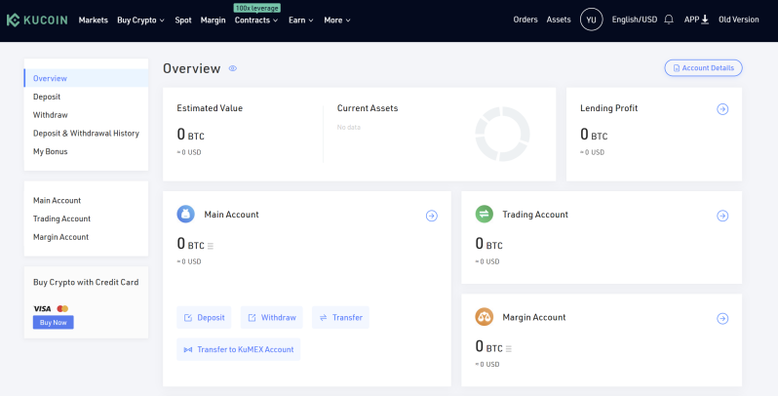Go to Margin in the top navigation
Screen dimensions: 778x396
click(x=213, y=20)
